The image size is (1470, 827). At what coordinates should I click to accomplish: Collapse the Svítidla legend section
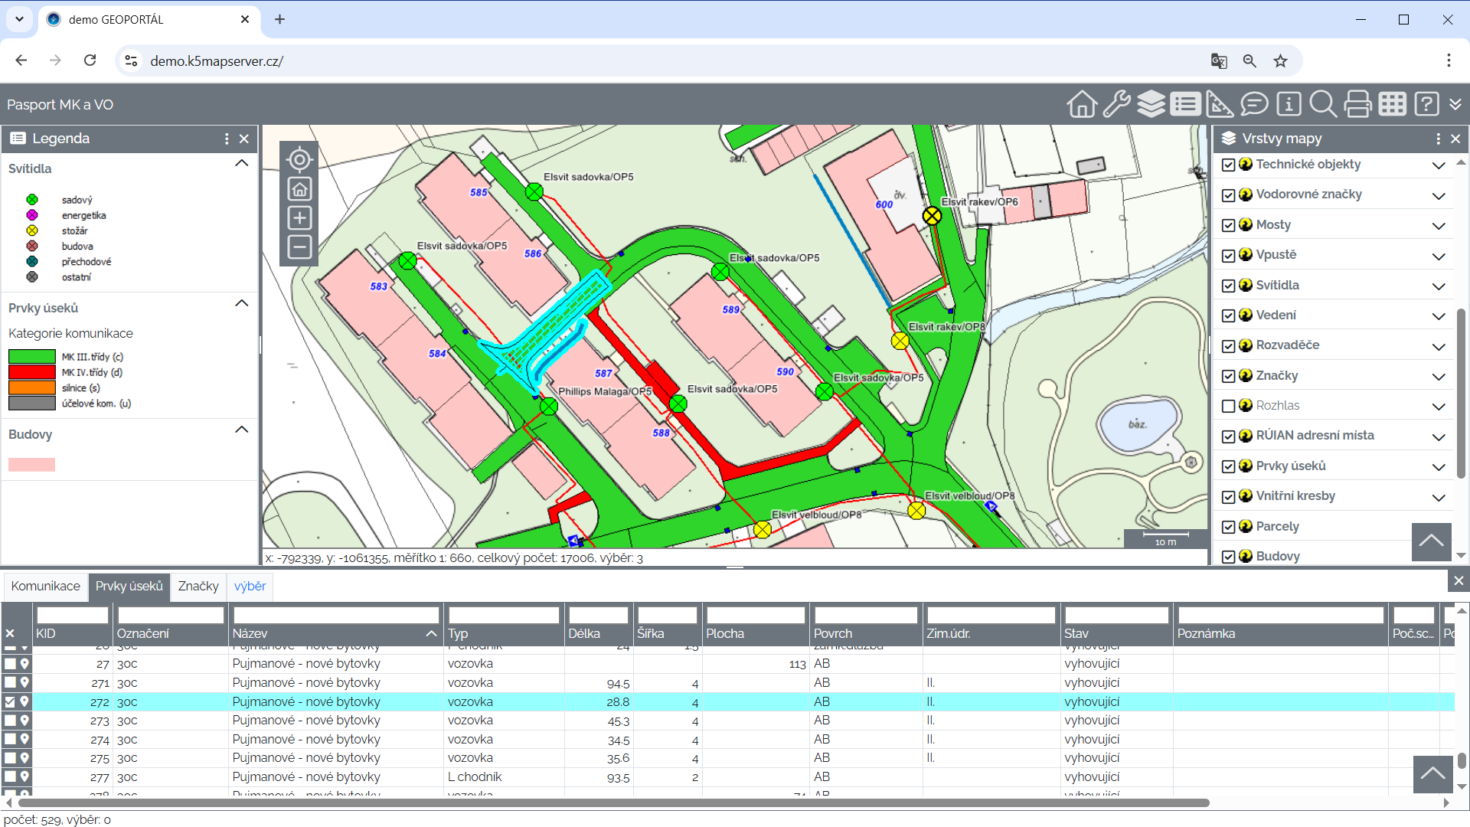tap(242, 163)
